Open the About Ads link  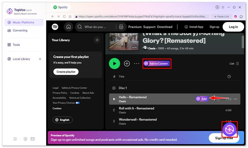pos(88,93)
